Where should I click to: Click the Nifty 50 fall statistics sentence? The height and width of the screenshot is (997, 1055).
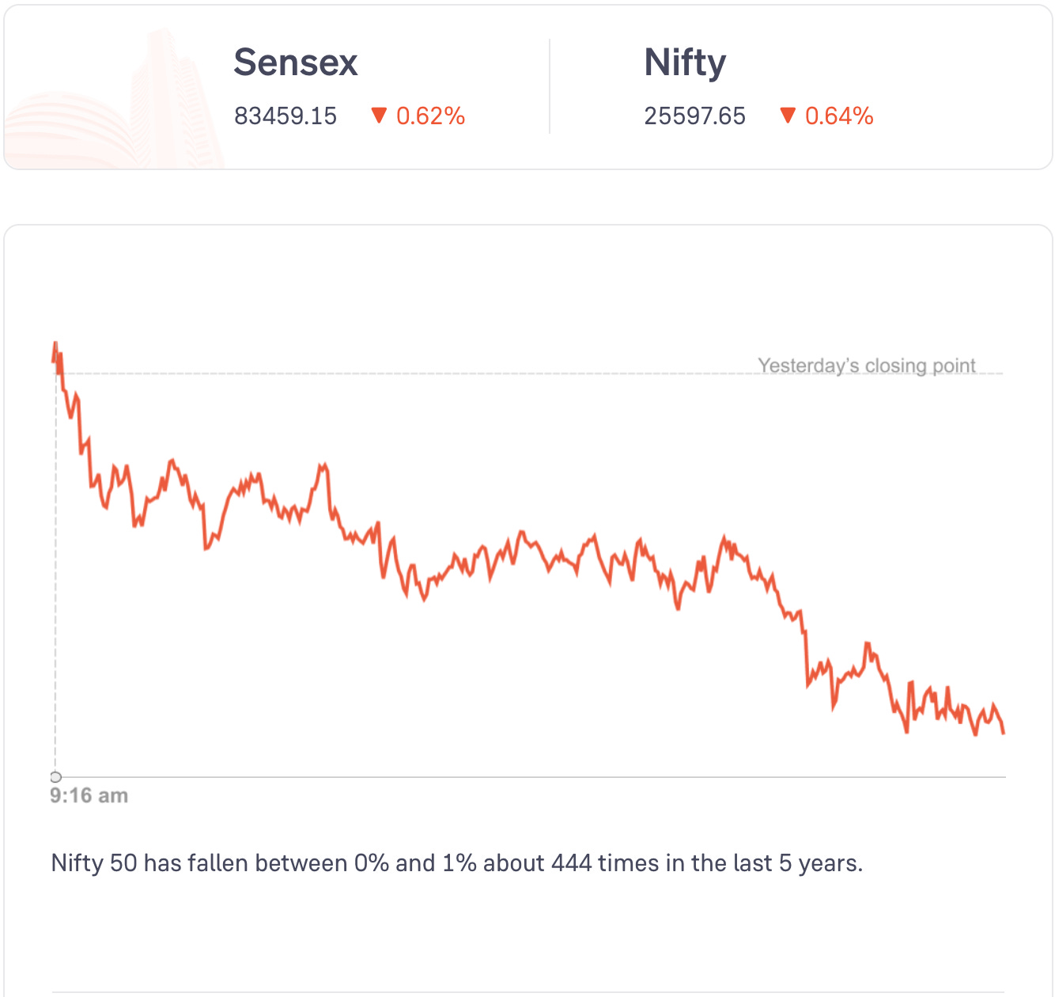click(x=456, y=862)
